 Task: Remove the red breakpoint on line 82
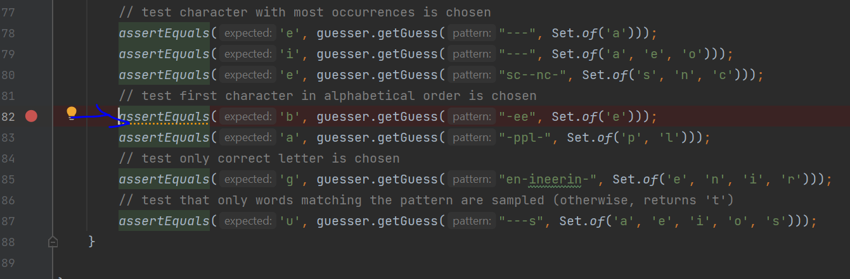coord(31,116)
